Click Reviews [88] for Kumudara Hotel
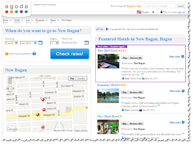 [136, 92]
